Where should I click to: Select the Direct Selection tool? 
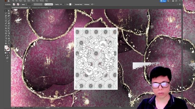[x=9, y=11]
